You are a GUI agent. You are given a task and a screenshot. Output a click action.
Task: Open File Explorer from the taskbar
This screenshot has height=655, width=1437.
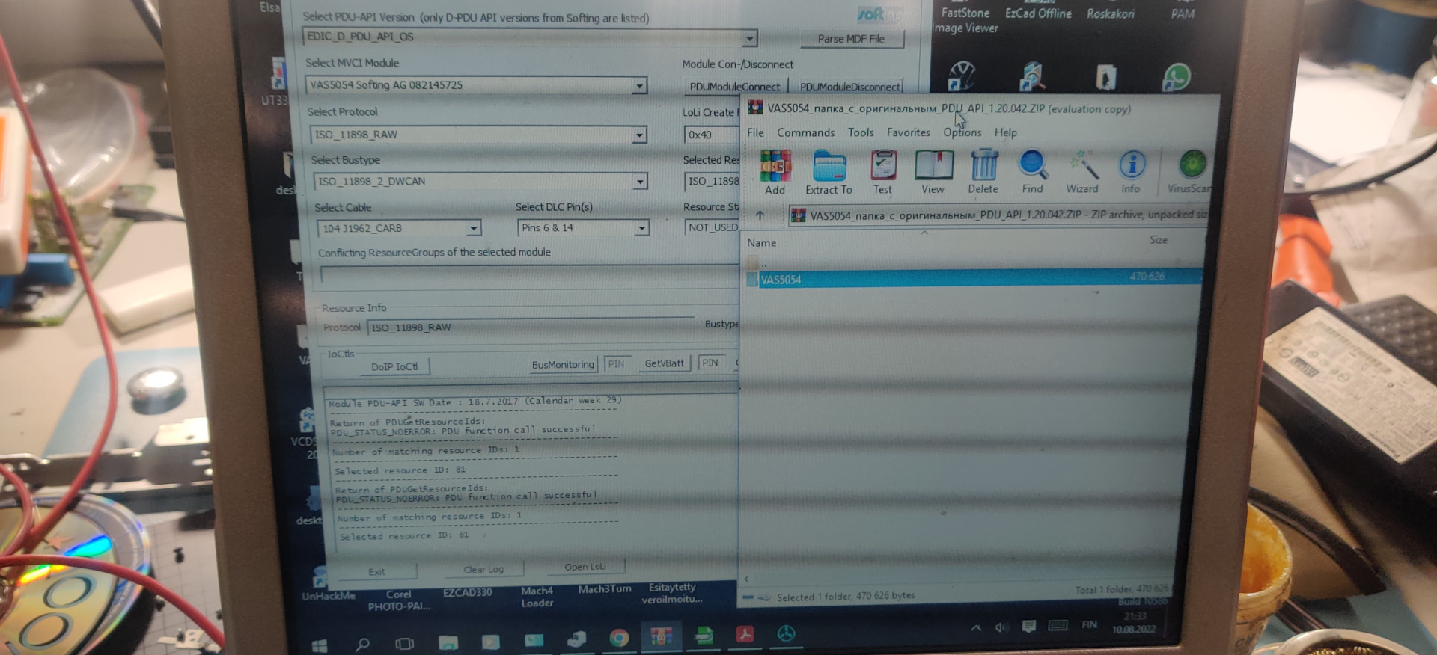448,642
